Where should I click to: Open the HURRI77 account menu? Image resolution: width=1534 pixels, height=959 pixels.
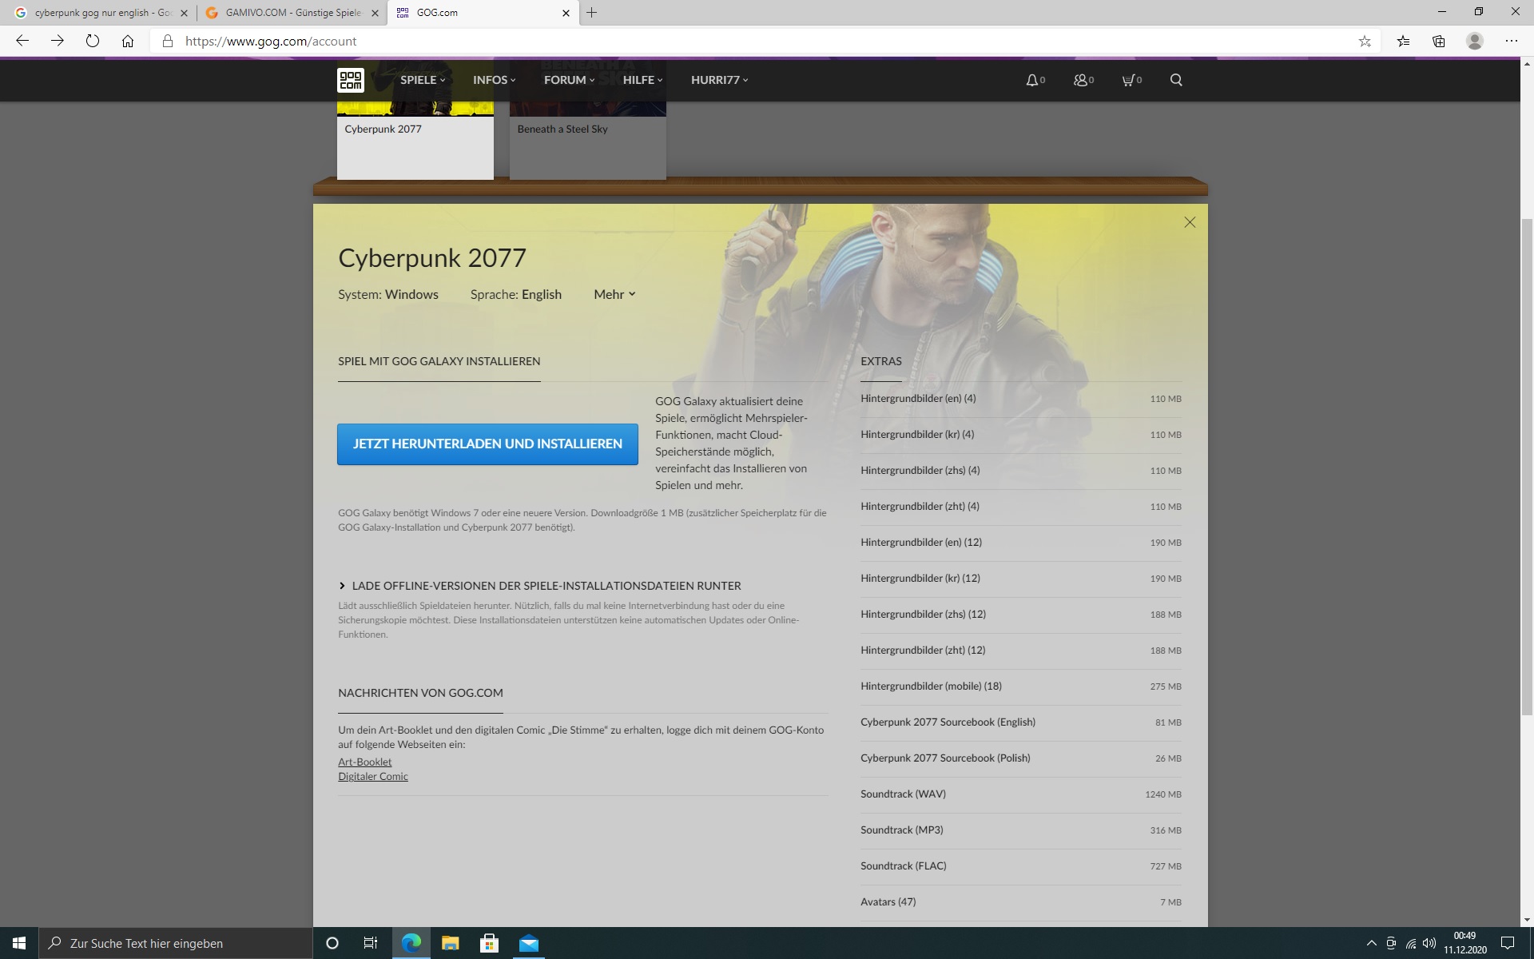[x=719, y=80]
